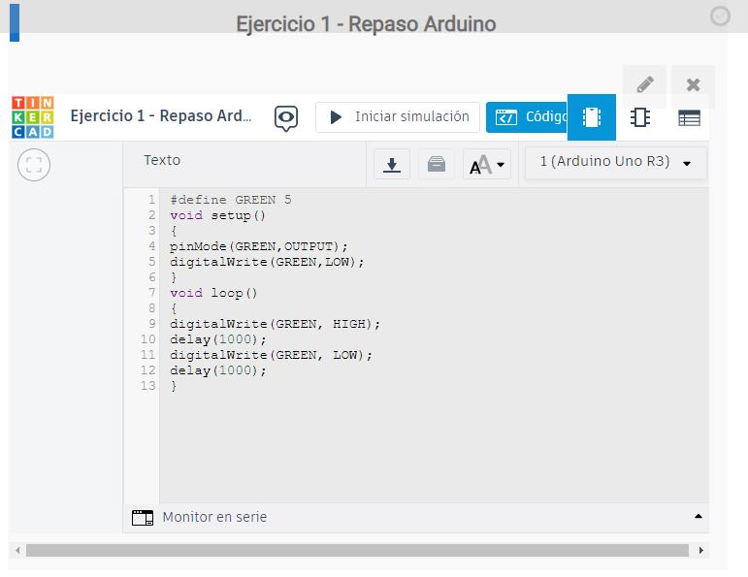The image size is (748, 577).
Task: Click the Tinkercad logo icon
Action: click(33, 117)
